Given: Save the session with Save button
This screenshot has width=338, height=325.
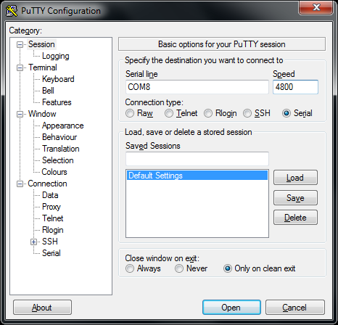Looking at the screenshot, I should click(x=295, y=198).
